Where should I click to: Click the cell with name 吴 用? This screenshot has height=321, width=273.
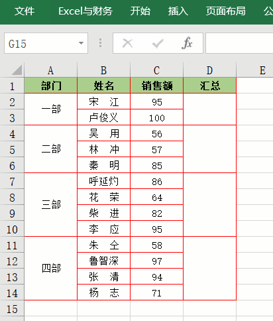pos(104,133)
